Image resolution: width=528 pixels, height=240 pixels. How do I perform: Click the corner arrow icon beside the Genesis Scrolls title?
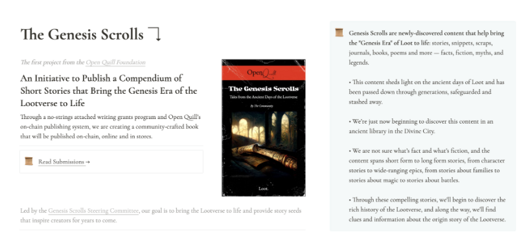[x=155, y=34]
